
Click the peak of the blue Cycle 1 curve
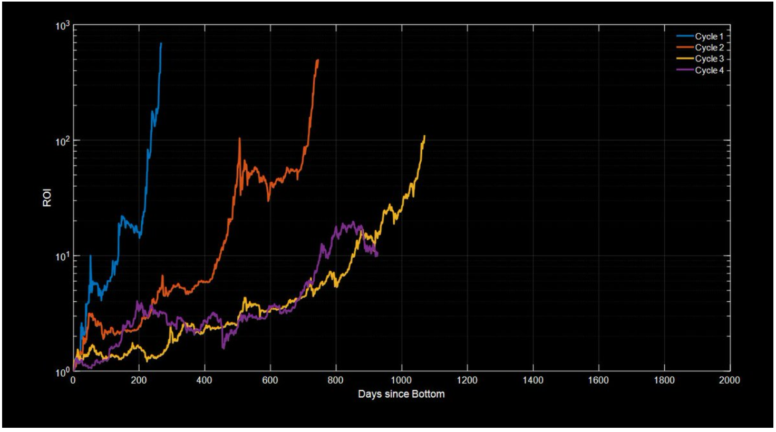(x=161, y=44)
